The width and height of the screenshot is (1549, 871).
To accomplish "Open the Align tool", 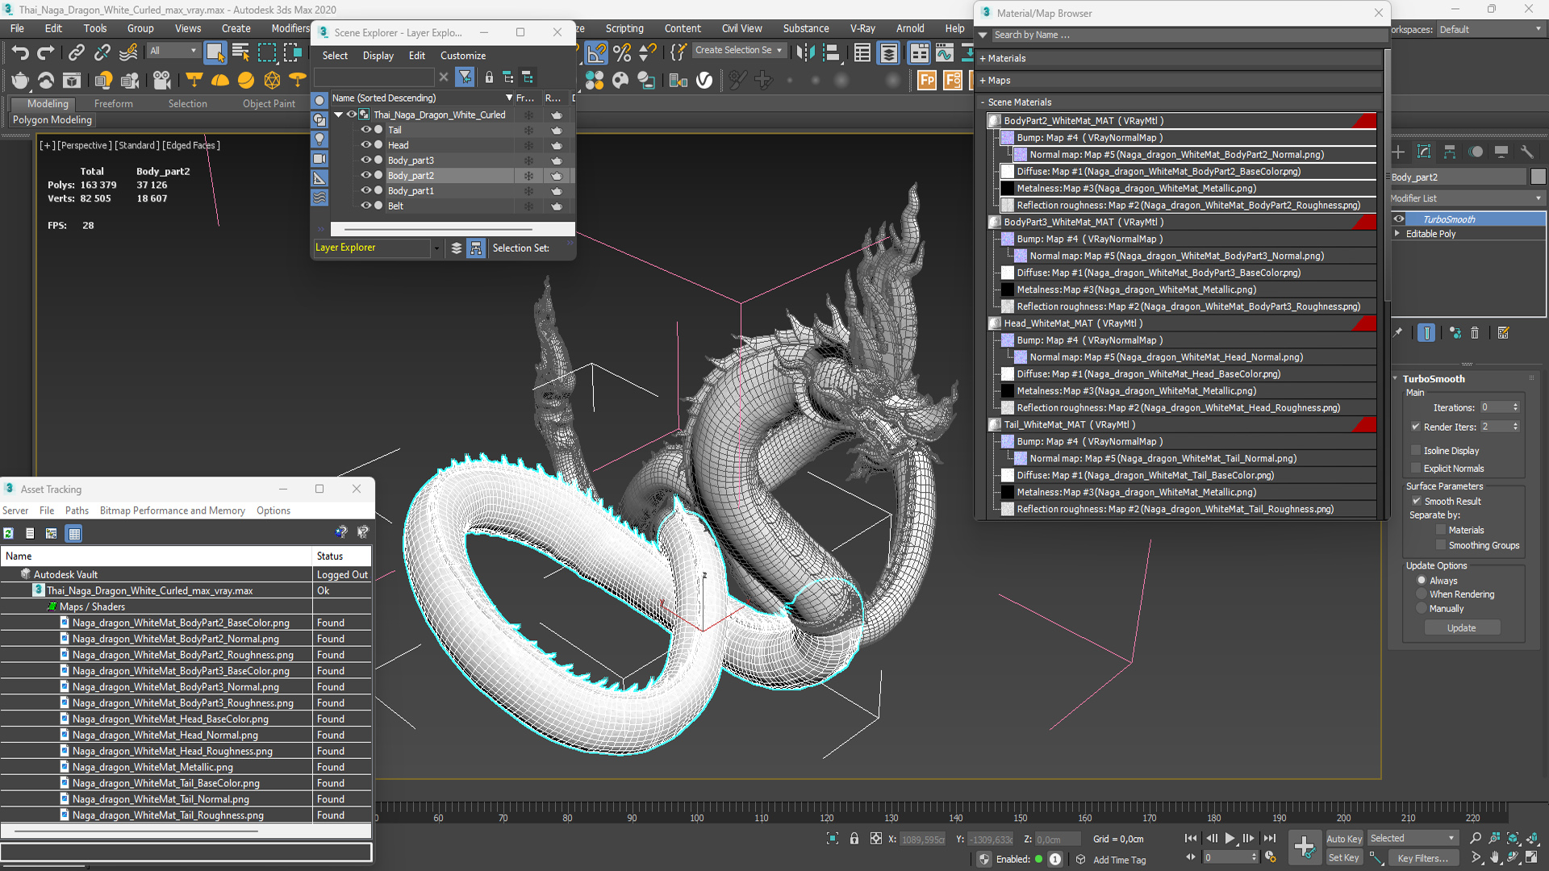I will [x=831, y=53].
